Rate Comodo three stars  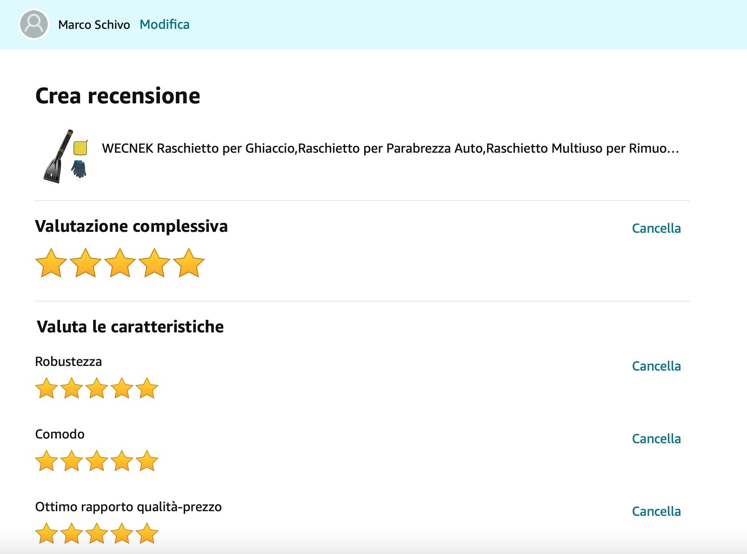click(97, 461)
